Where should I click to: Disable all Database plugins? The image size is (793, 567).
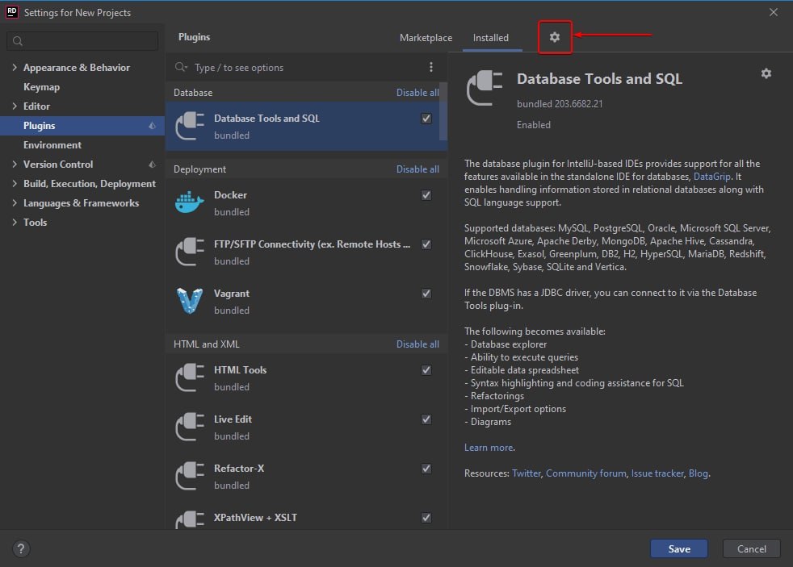click(x=417, y=93)
